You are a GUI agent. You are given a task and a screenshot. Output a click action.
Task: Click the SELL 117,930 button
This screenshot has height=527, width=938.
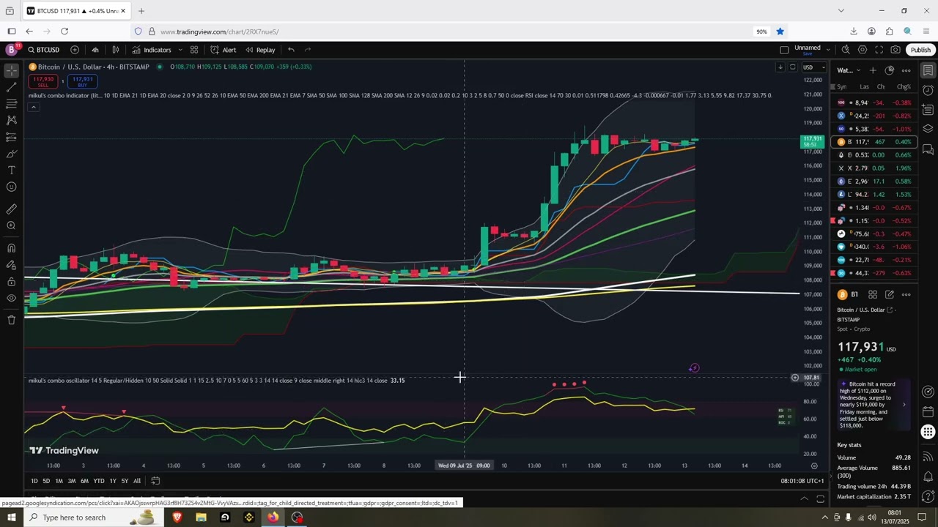(43, 81)
